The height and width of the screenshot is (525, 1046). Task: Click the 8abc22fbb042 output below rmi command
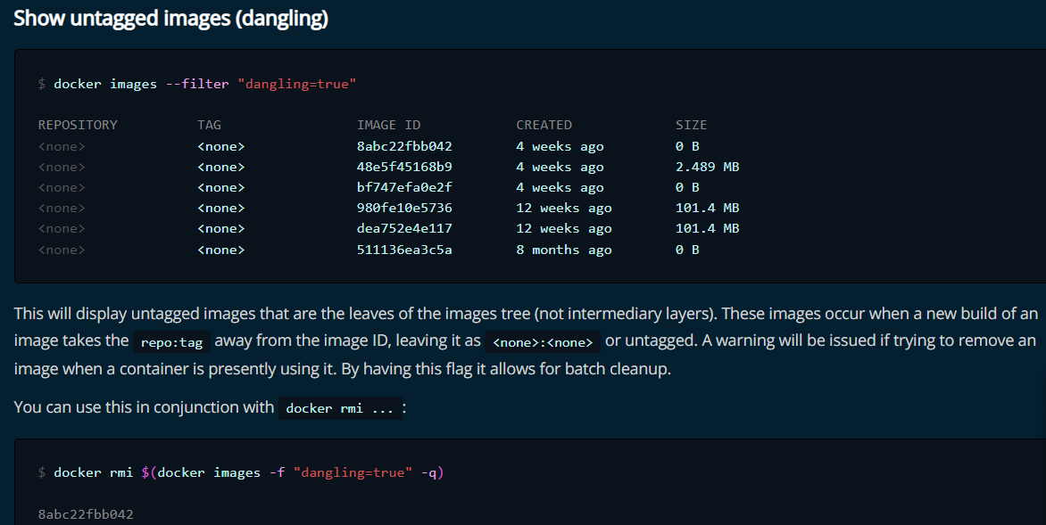pos(86,514)
